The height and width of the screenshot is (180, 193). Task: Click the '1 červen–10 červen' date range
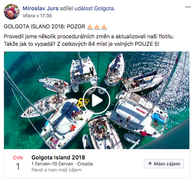tap(52, 164)
